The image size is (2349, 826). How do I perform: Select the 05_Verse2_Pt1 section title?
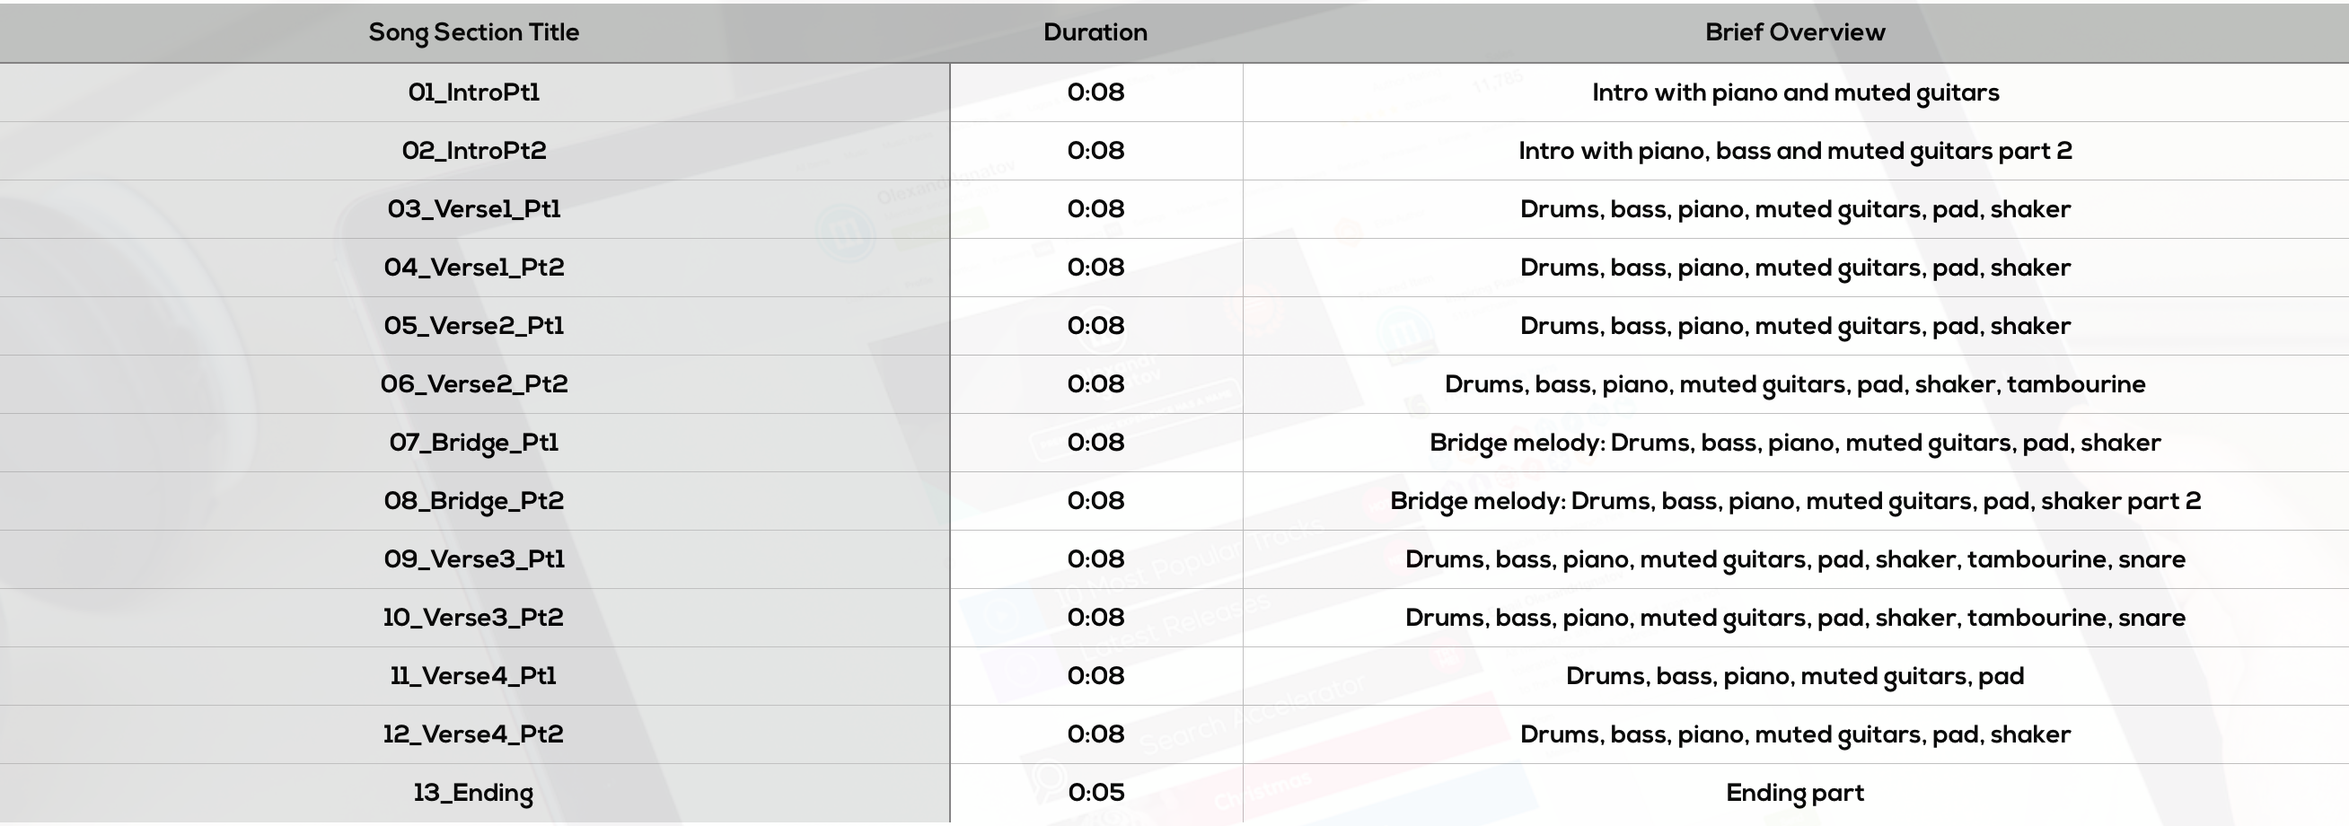coord(473,326)
